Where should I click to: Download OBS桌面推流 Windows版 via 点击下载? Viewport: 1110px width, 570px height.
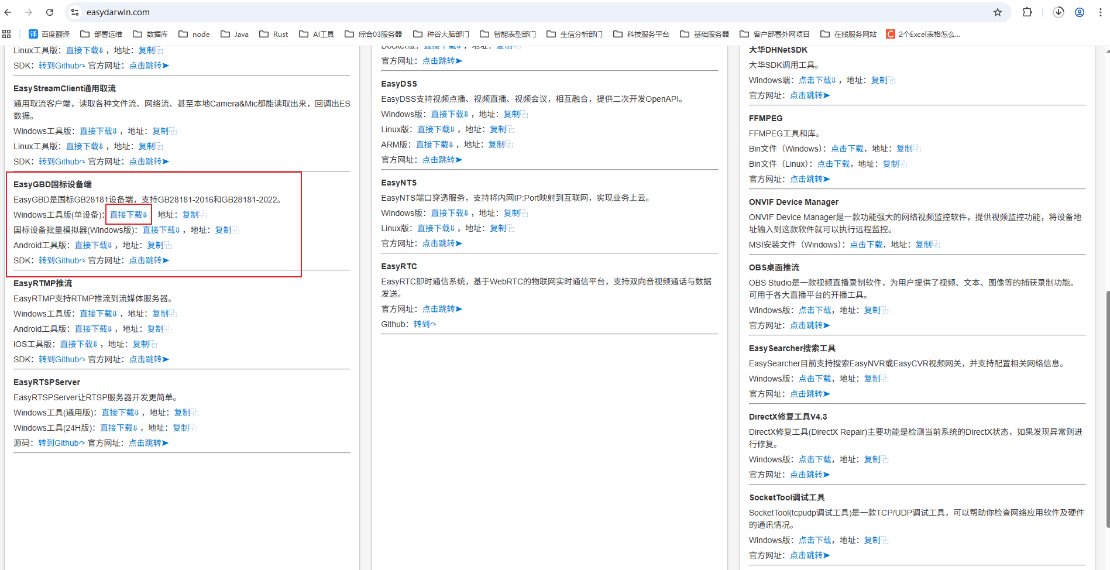point(815,310)
